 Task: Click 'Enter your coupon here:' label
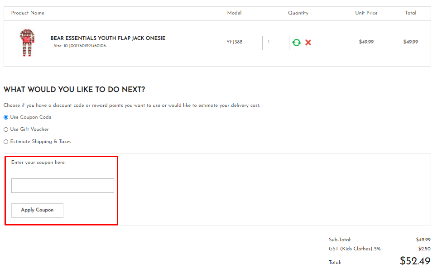click(38, 163)
